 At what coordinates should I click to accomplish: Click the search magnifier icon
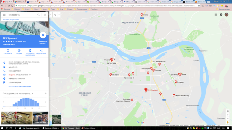coord(38,15)
